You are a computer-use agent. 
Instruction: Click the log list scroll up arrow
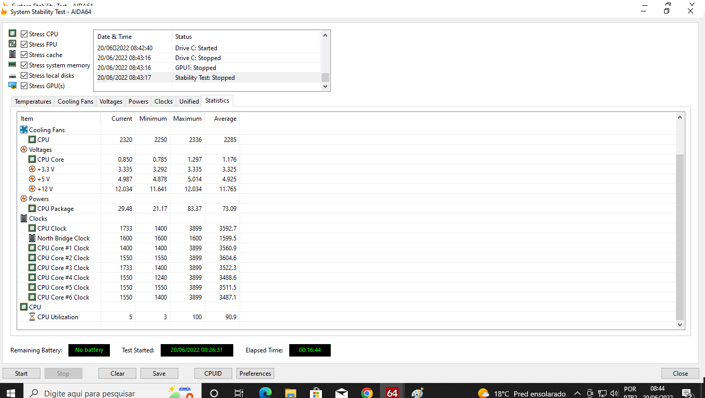click(326, 36)
